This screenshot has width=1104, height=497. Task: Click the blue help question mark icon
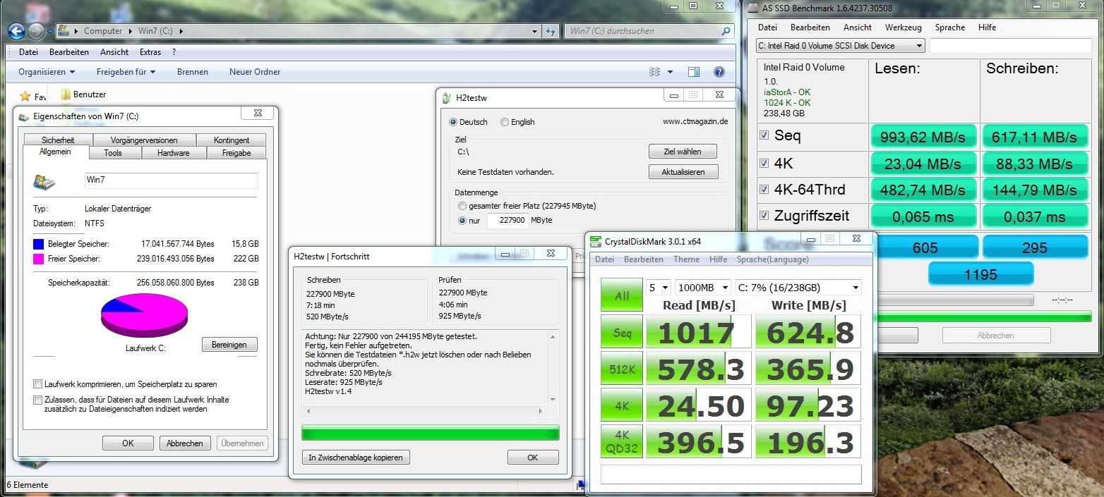719,72
